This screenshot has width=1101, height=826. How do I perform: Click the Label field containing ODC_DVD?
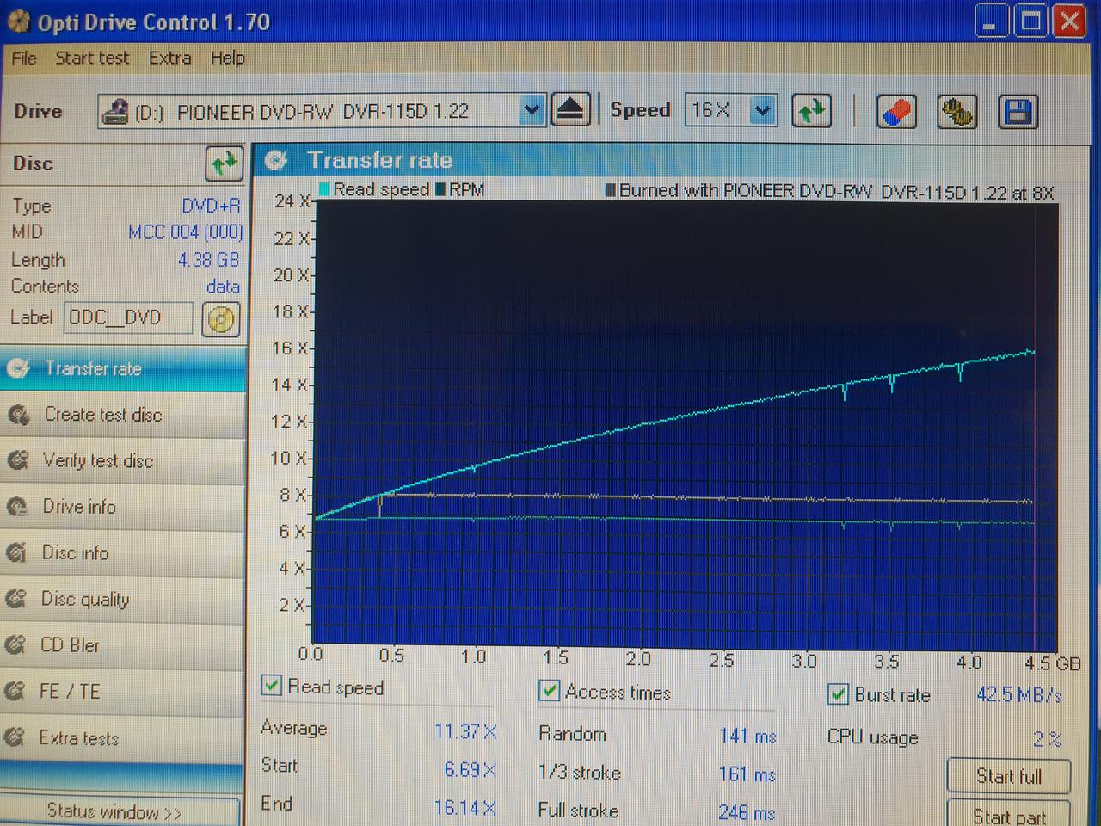(x=129, y=317)
